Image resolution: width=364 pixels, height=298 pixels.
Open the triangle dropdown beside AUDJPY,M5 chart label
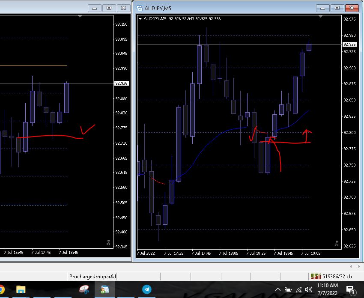[x=140, y=19]
